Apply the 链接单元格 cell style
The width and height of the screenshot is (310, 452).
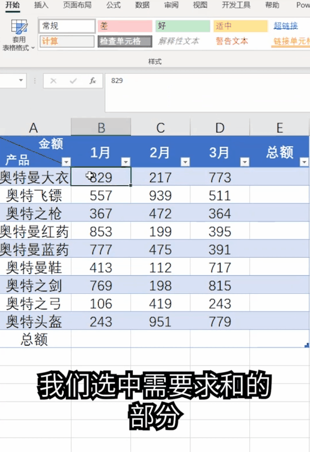[290, 41]
